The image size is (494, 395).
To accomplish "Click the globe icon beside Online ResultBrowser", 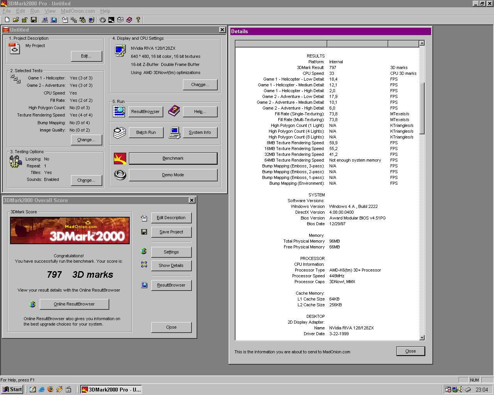I will 32,304.
